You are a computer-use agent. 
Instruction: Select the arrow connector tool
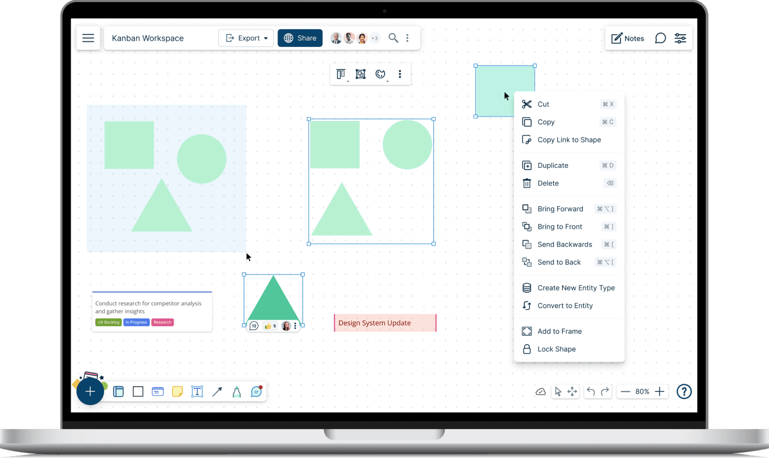tap(217, 391)
